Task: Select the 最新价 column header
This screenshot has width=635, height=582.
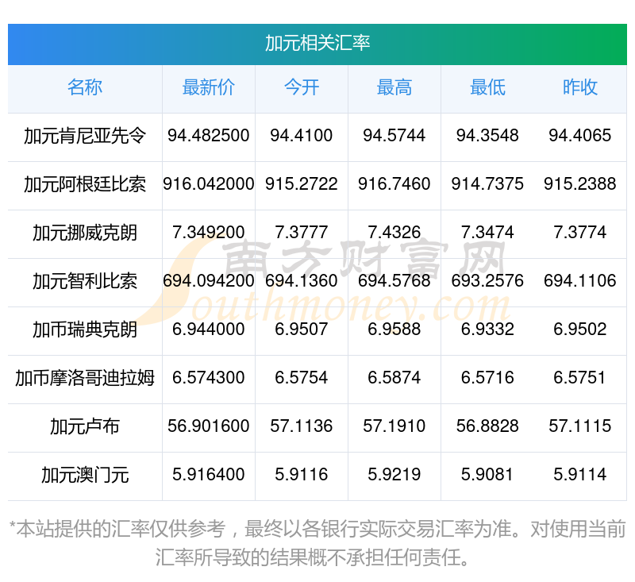Action: tap(209, 87)
